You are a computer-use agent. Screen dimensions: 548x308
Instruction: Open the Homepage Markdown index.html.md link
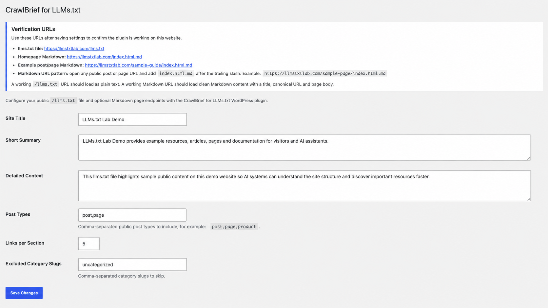[104, 57]
